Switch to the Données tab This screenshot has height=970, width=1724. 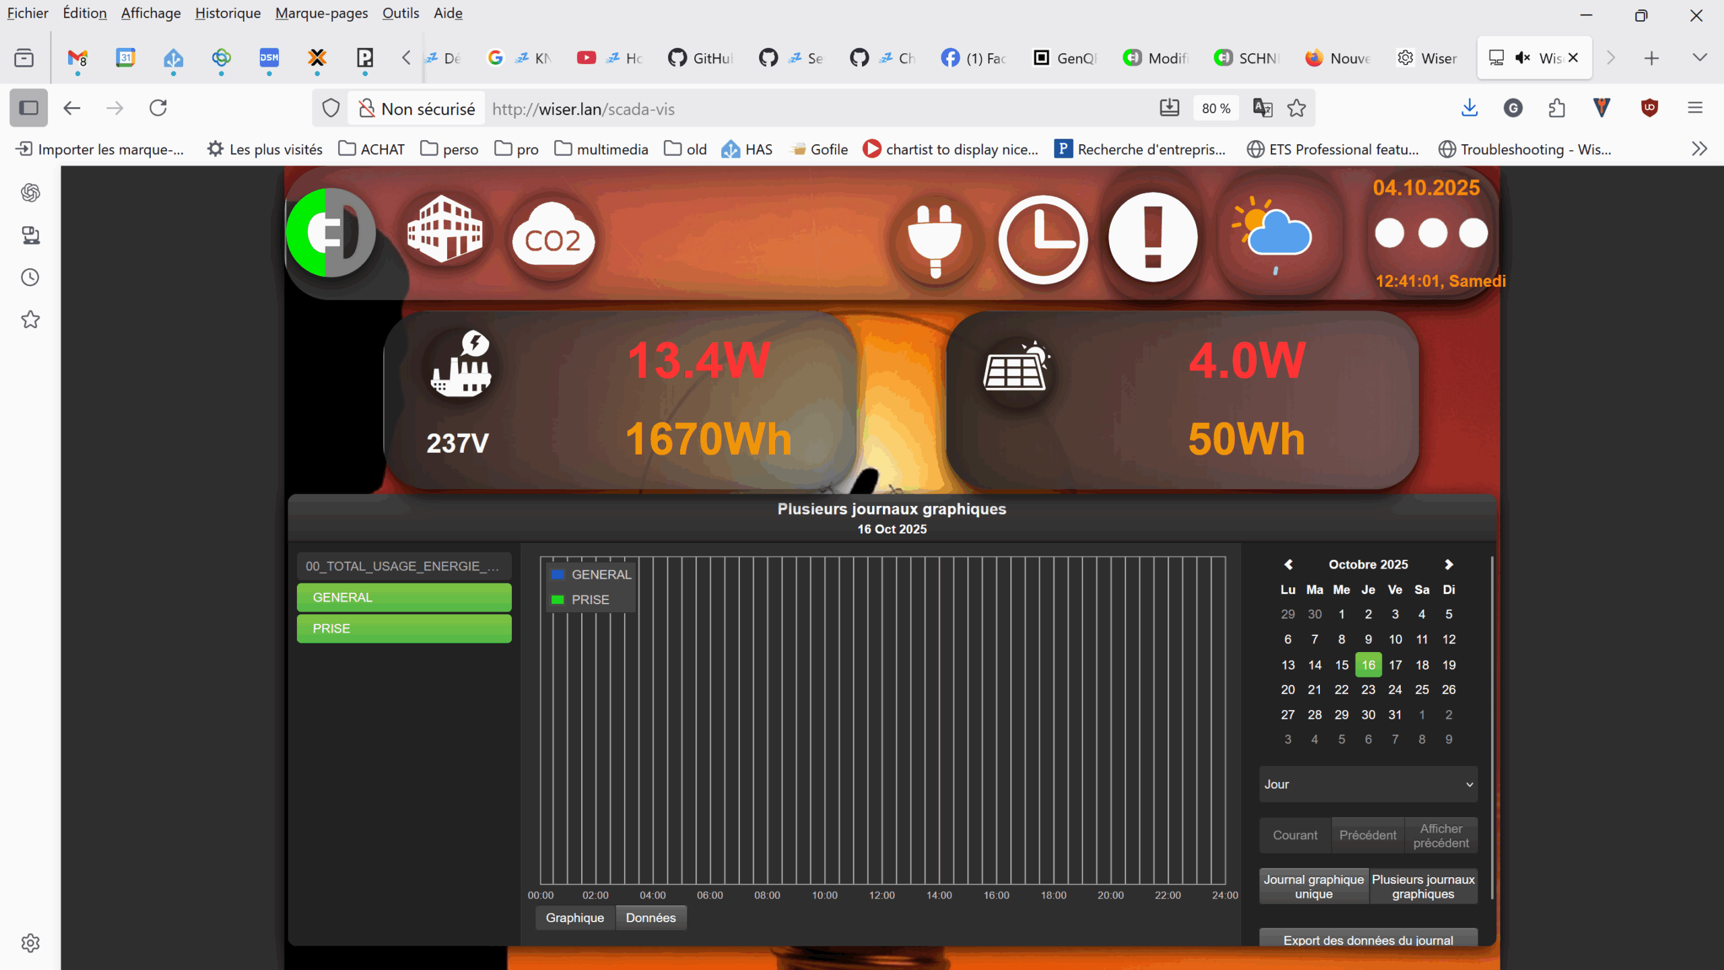click(x=651, y=917)
